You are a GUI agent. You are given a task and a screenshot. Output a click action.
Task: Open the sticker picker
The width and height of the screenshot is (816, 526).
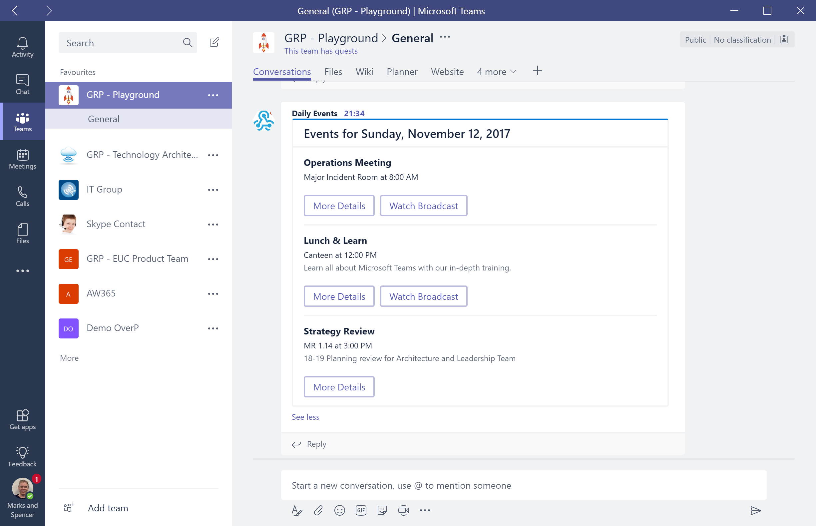tap(382, 510)
